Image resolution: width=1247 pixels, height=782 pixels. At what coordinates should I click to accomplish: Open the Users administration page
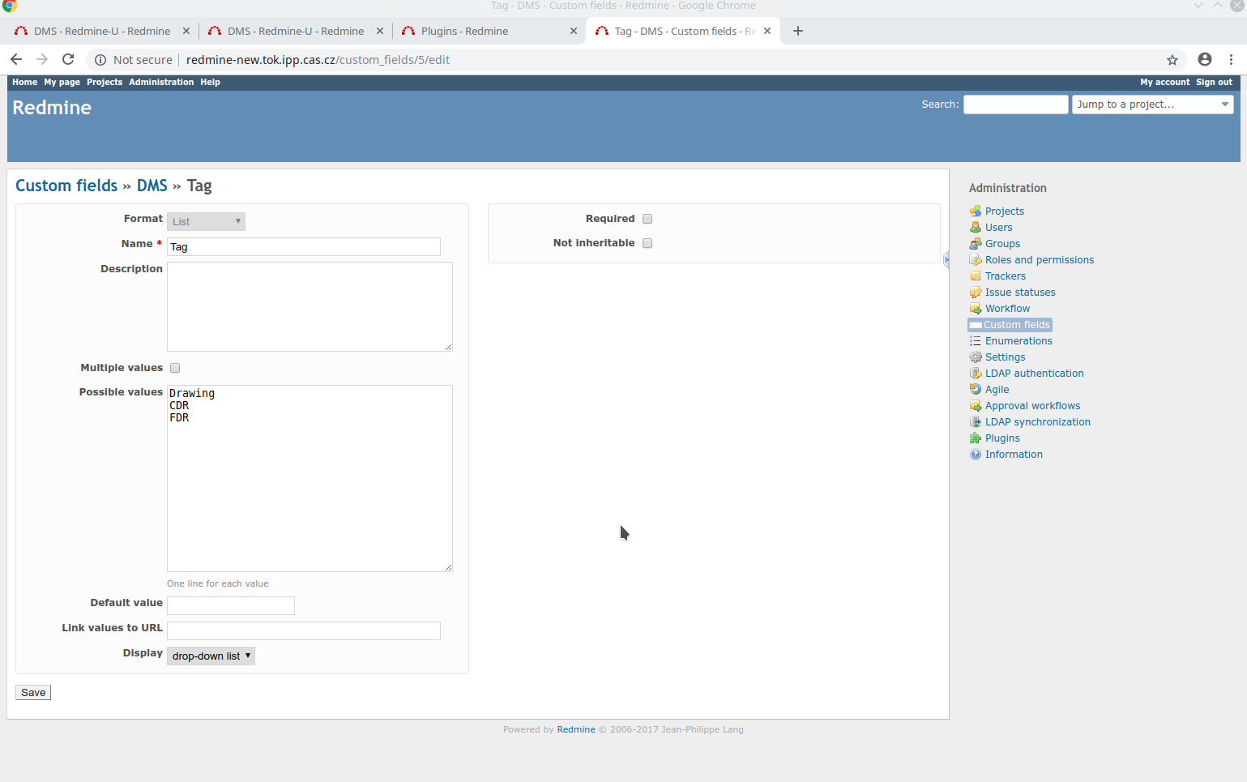pyautogui.click(x=997, y=227)
